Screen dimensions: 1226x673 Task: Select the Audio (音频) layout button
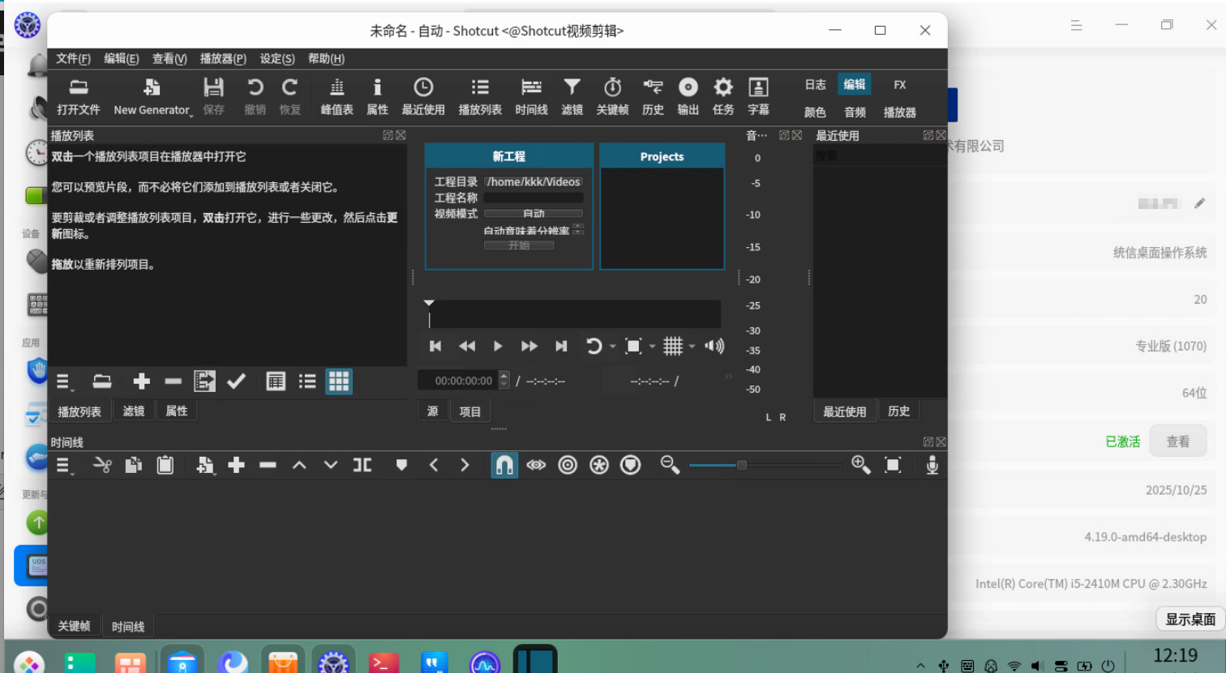855,112
